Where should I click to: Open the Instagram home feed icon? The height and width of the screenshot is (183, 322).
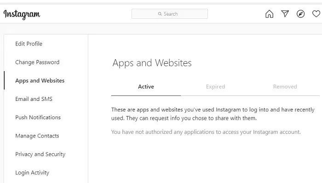269,14
